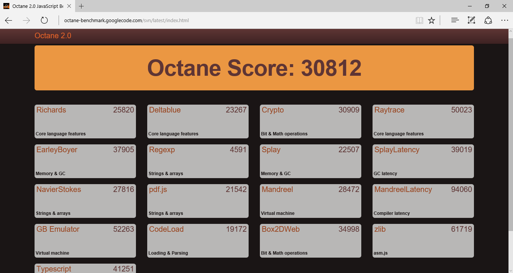Click the Loading & Parsing label
The width and height of the screenshot is (513, 273).
[x=168, y=253]
